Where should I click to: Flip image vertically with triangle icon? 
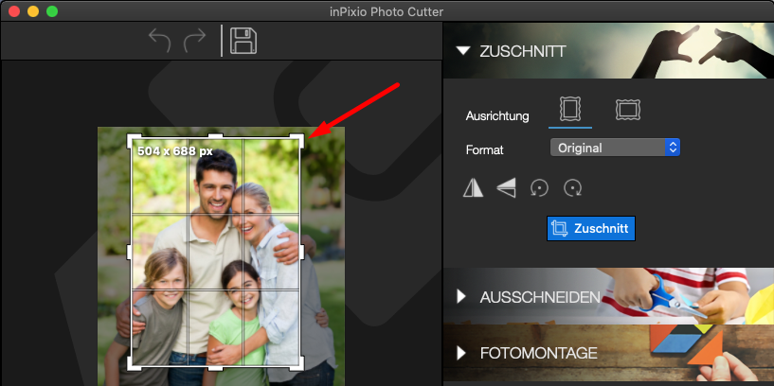[x=507, y=188]
